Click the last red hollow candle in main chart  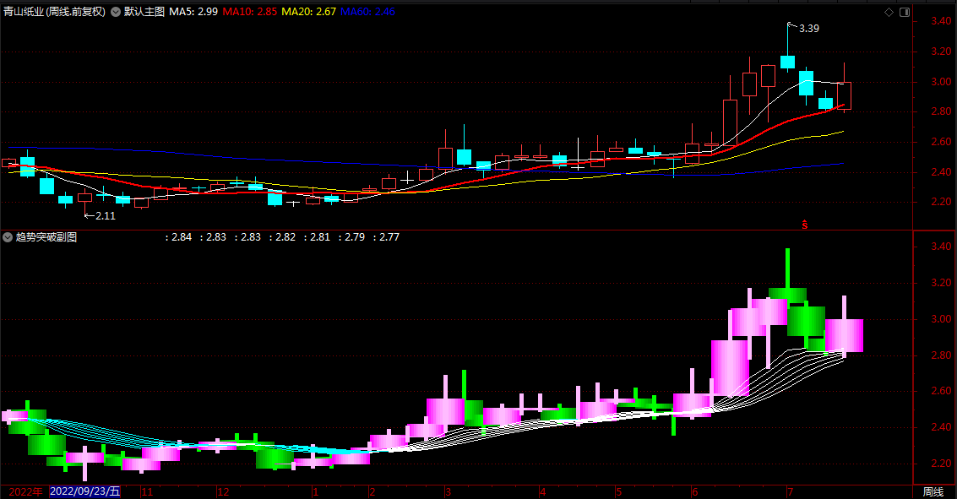844,95
